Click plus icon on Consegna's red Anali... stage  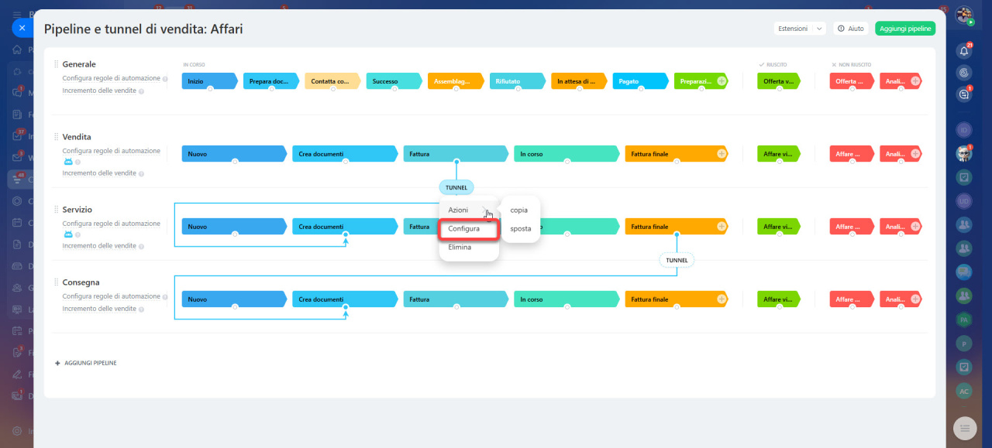point(915,299)
